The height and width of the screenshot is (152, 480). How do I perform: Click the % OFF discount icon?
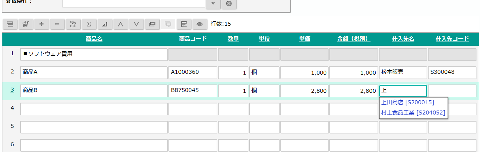coord(73,24)
